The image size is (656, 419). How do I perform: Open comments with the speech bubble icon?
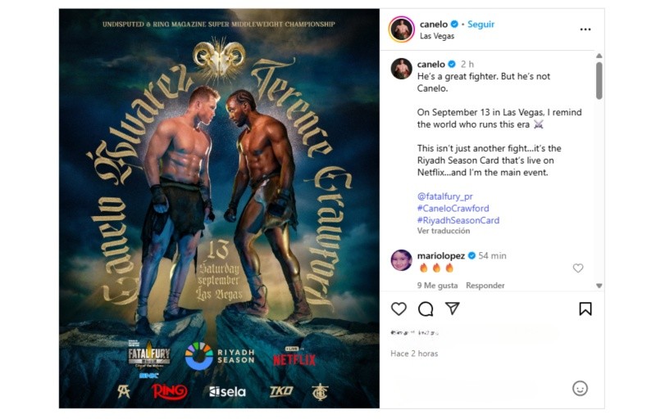[x=426, y=309]
